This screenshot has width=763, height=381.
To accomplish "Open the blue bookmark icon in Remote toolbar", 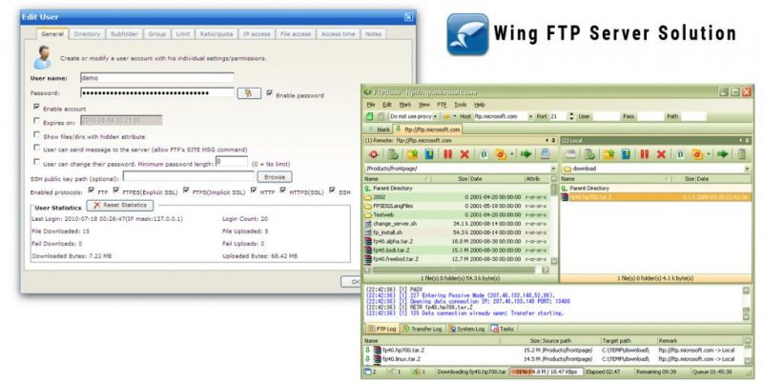I will 429,154.
